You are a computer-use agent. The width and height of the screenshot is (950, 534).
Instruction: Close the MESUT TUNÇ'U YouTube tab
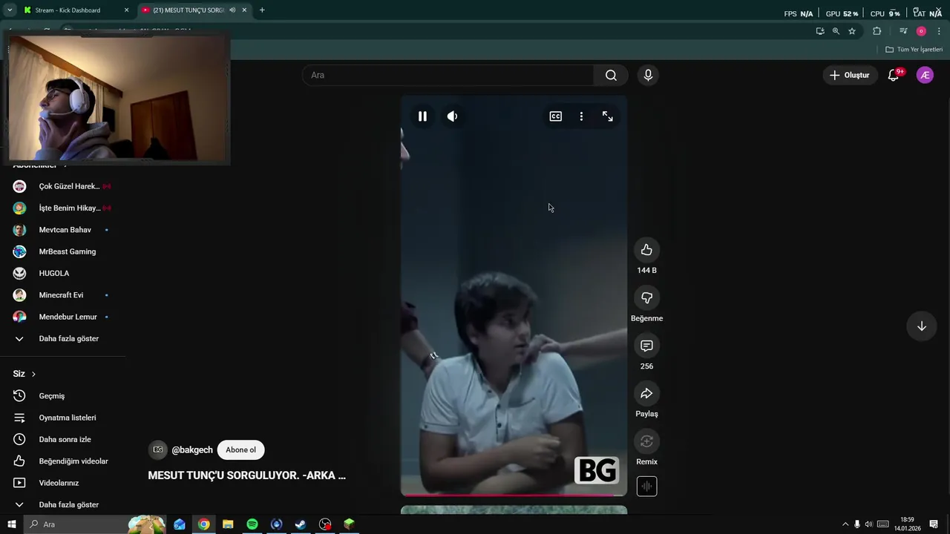pyautogui.click(x=244, y=10)
